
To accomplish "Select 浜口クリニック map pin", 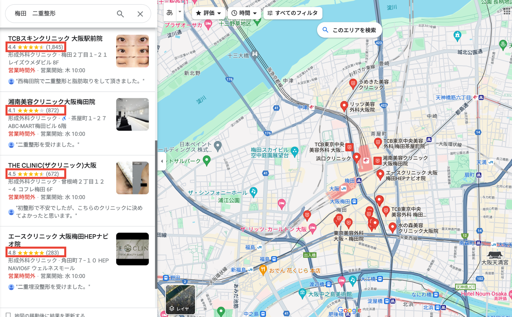I will pyautogui.click(x=356, y=158).
